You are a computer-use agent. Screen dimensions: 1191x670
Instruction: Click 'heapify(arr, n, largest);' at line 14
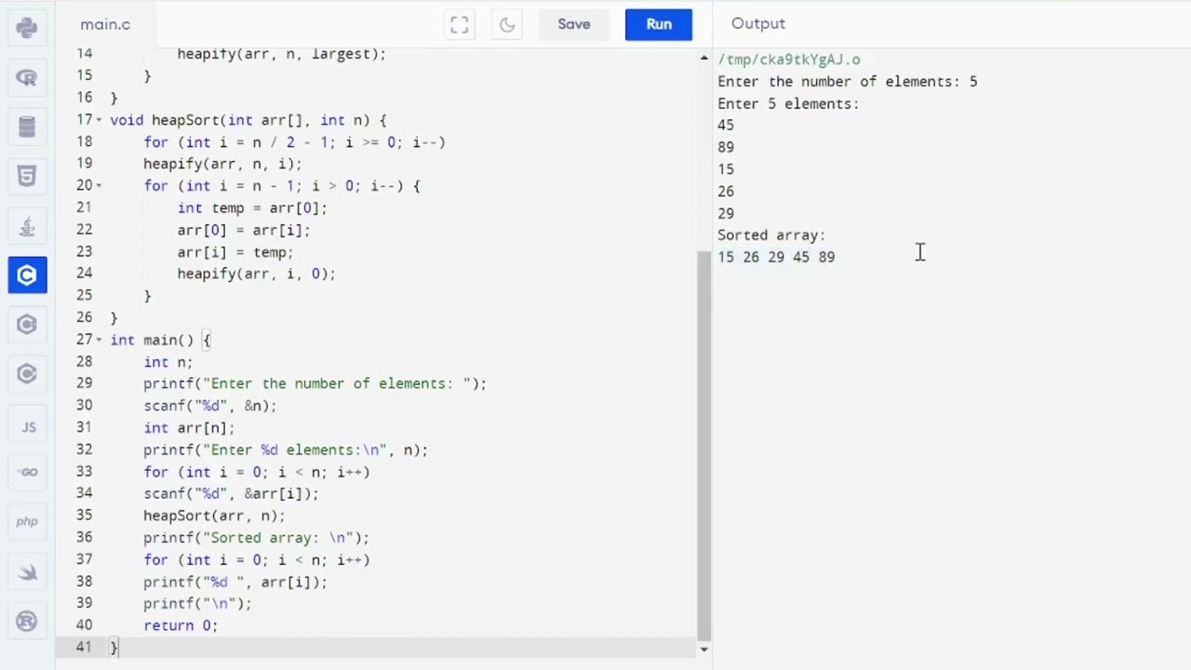281,54
